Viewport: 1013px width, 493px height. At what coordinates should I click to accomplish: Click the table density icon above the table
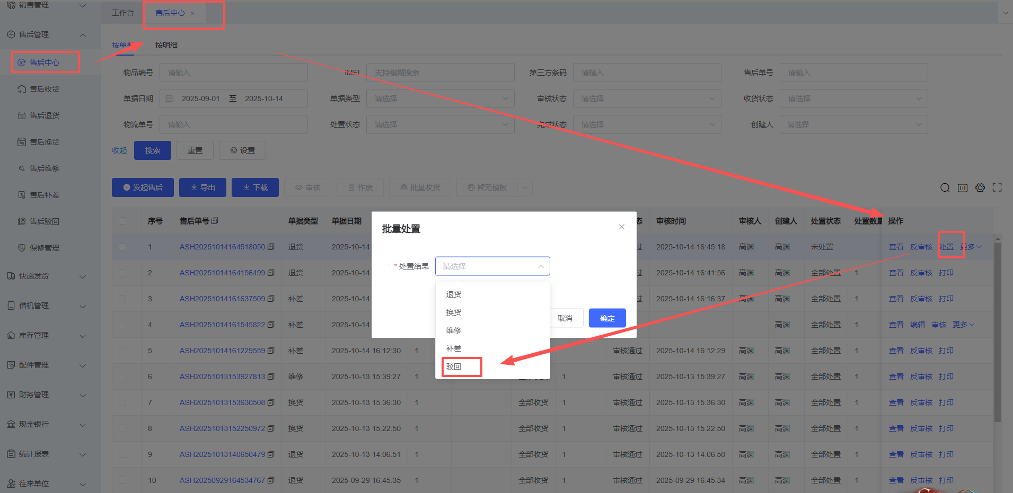pyautogui.click(x=962, y=188)
